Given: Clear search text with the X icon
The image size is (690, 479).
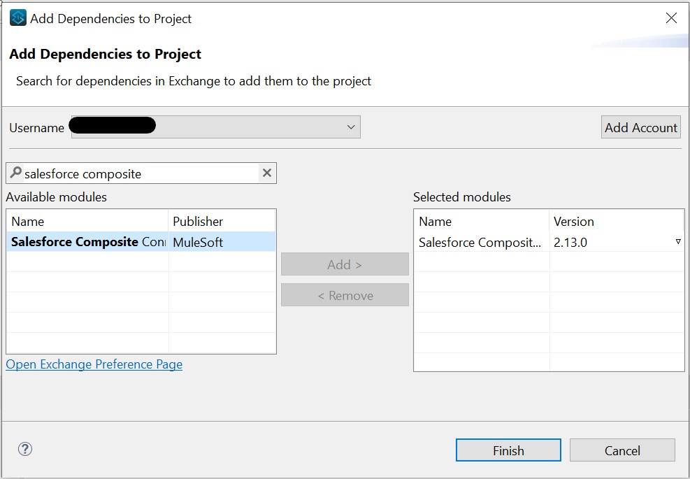Looking at the screenshot, I should coord(266,173).
